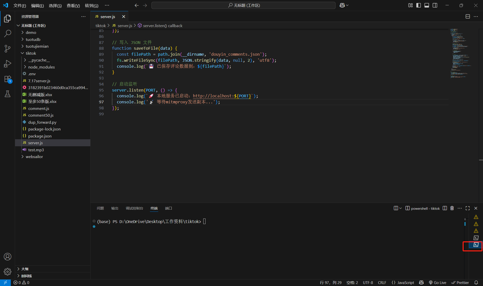Toggle primary side bar visibility

(x=419, y=5)
